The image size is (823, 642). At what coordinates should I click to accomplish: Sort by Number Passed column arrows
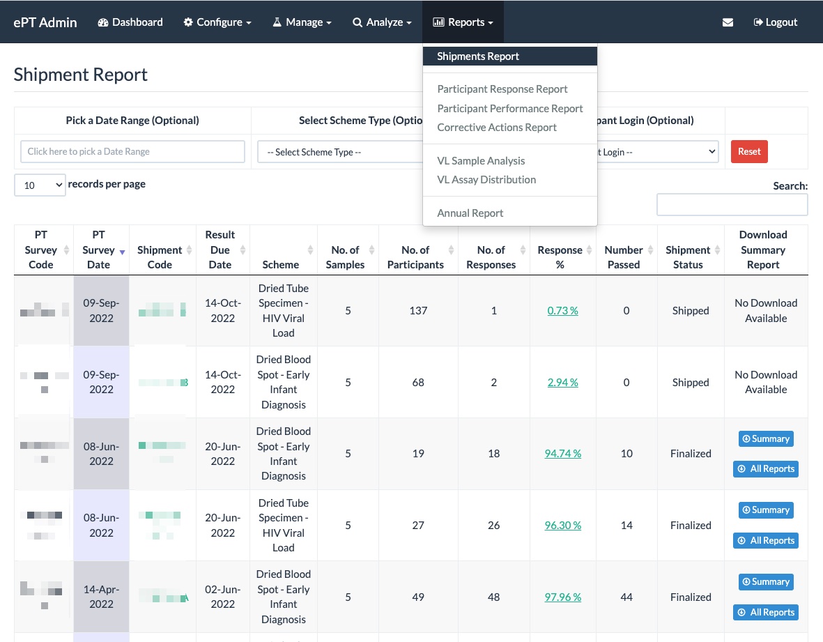[x=650, y=250]
